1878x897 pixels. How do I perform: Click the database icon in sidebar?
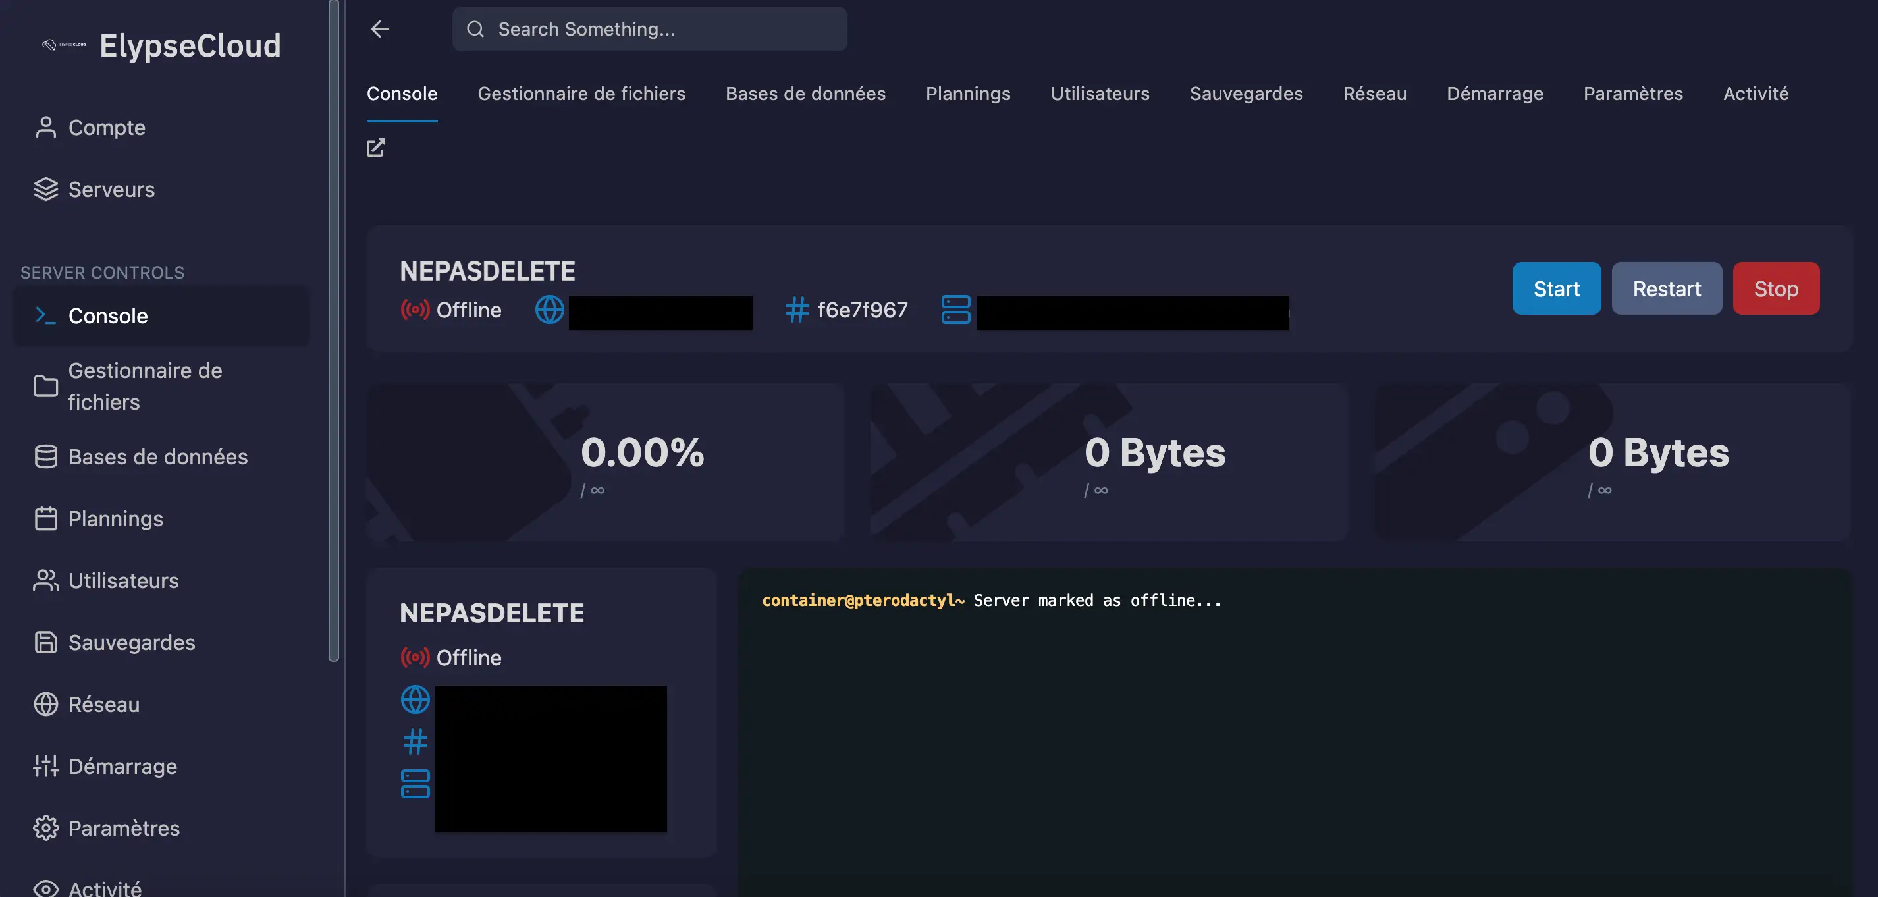[x=46, y=456]
